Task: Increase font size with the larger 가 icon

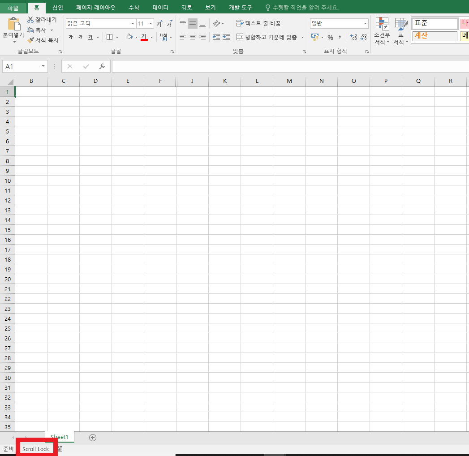Action: click(x=160, y=23)
